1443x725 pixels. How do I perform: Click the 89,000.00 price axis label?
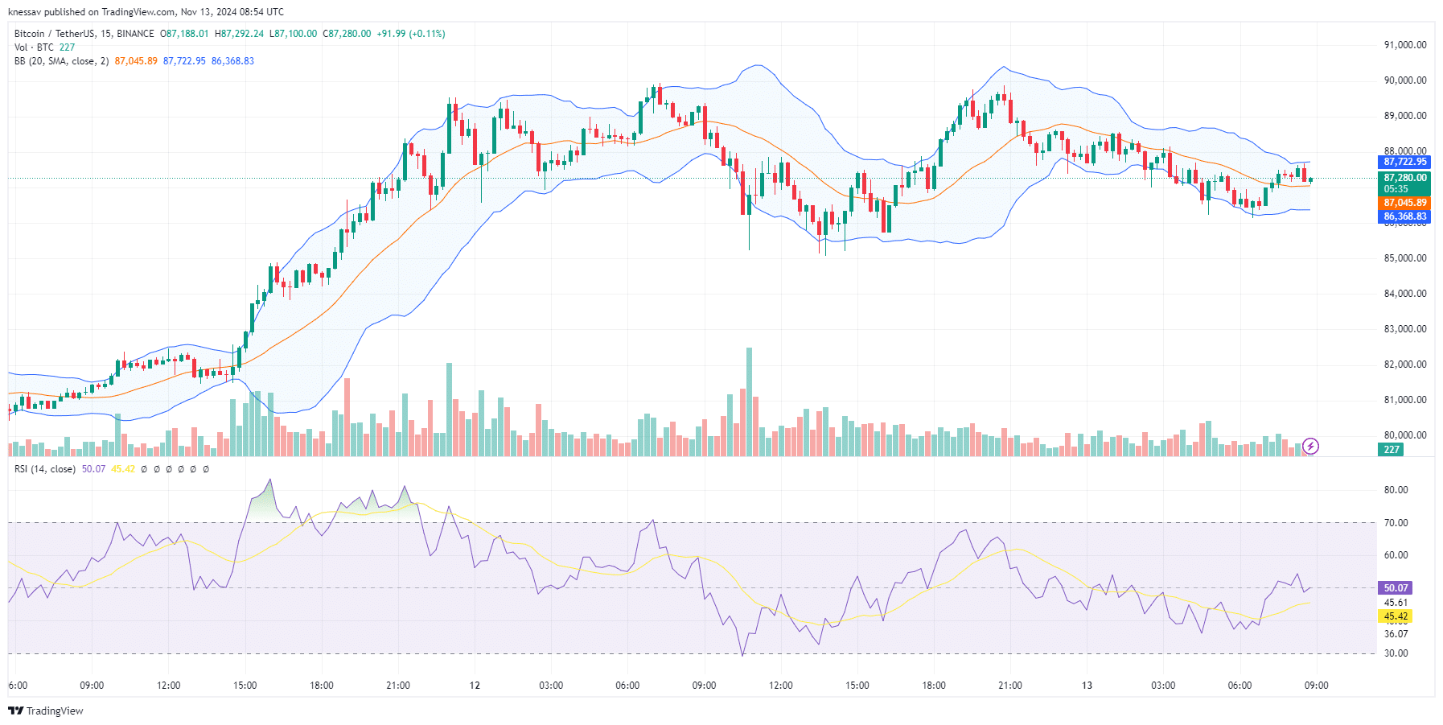[x=1405, y=116]
